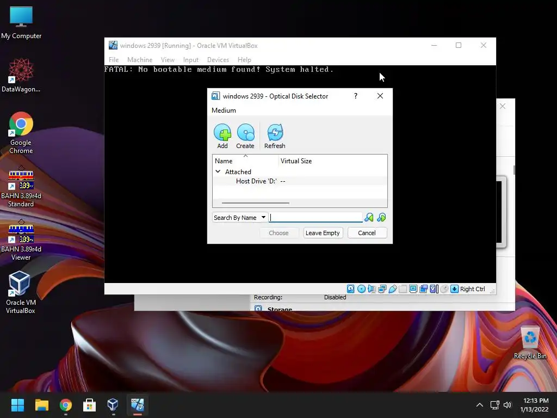Image resolution: width=557 pixels, height=418 pixels.
Task: Click the CPU virtualization icon in status bar
Action: coord(434,289)
